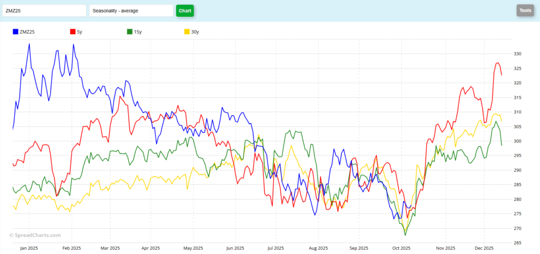Click the ZMZ25 symbol input field
Image resolution: width=540 pixels, height=254 pixels.
[44, 11]
